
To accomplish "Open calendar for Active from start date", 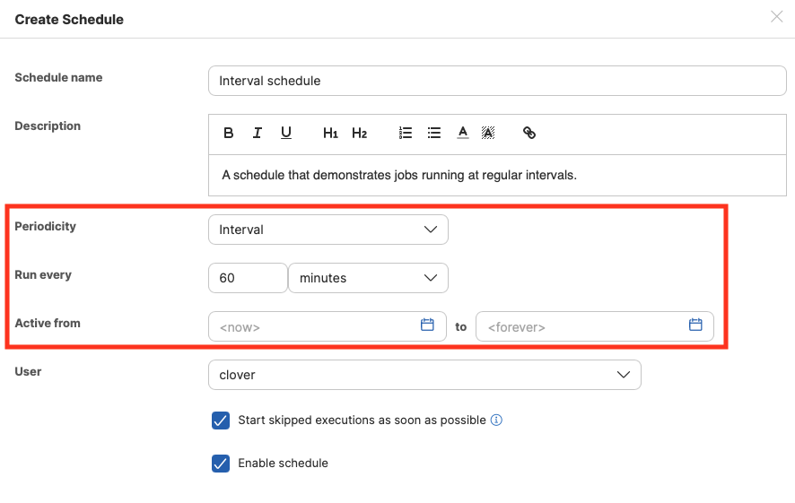I will [427, 325].
